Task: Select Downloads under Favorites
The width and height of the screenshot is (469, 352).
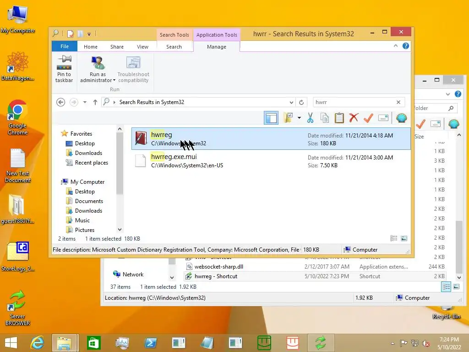Action: tap(88, 153)
